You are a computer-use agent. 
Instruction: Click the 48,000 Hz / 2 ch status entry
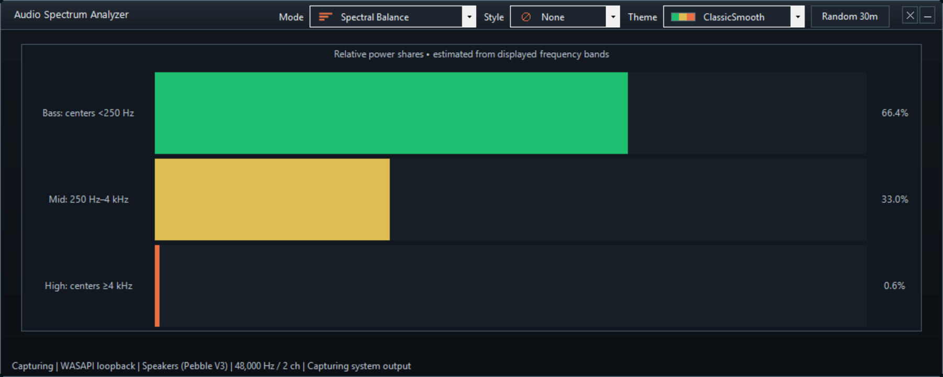pyautogui.click(x=267, y=366)
